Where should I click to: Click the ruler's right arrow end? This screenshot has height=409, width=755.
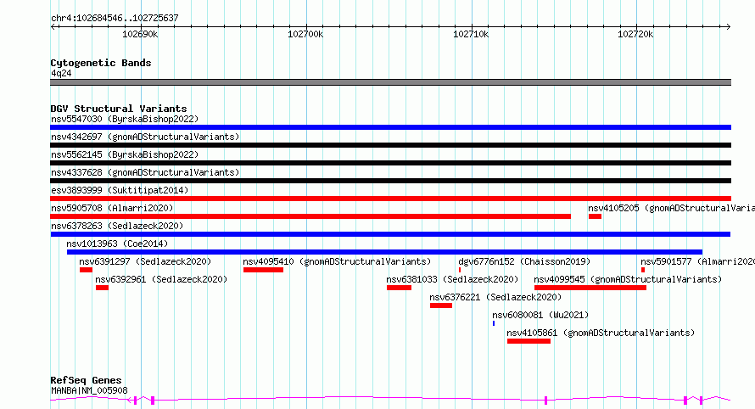coord(729,27)
